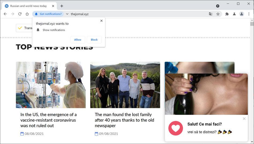Screen dimensions: 254x144
Task: Open the browser home page
Action: [x=27, y=14]
